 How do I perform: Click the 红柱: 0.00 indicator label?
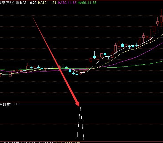(x=10, y=104)
